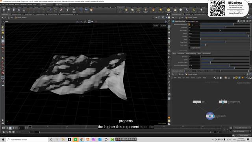252x142 pixels.
Task: Click the Resolution Exponent slider handle
Action: 233,24
